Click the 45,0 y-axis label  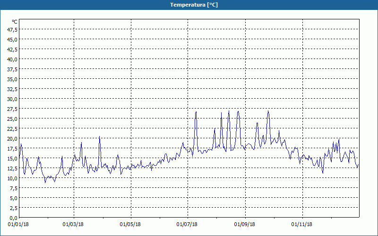(13, 40)
